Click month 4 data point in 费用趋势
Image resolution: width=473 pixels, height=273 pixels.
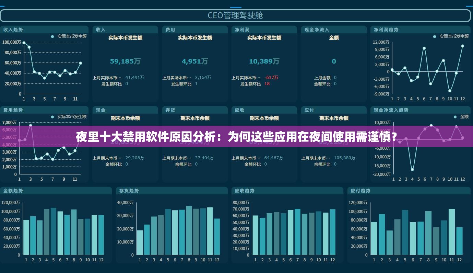36,159
